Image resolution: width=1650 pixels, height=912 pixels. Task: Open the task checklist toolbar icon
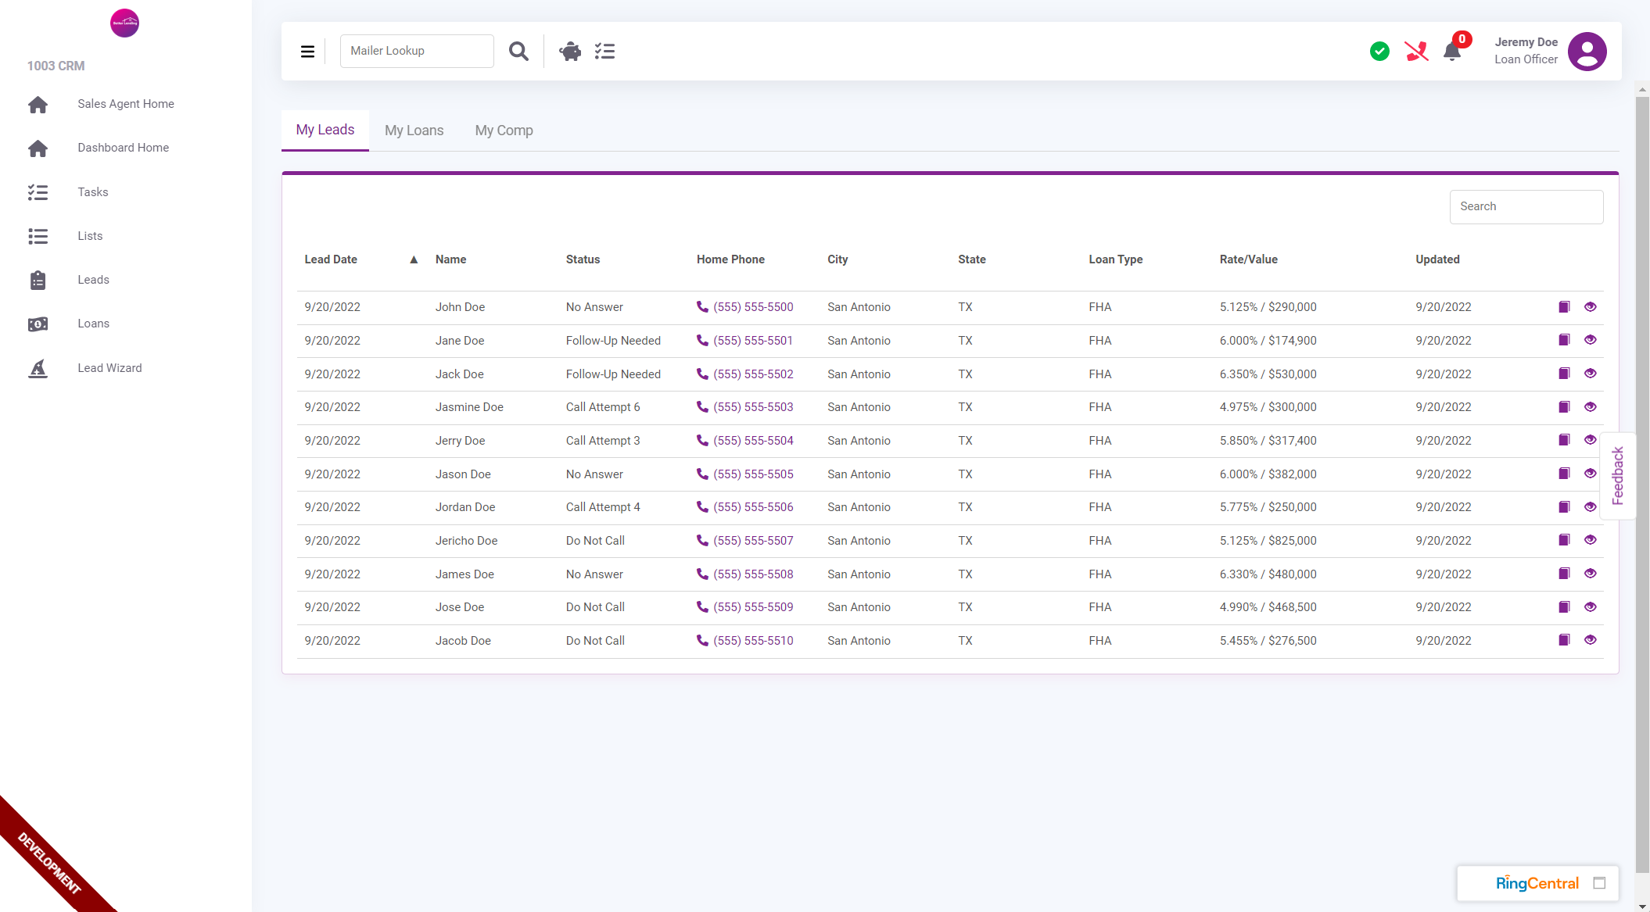point(604,52)
